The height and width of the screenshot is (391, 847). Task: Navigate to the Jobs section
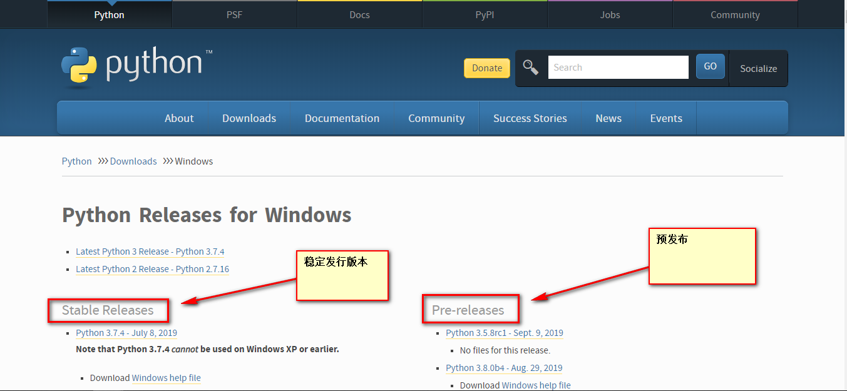610,14
